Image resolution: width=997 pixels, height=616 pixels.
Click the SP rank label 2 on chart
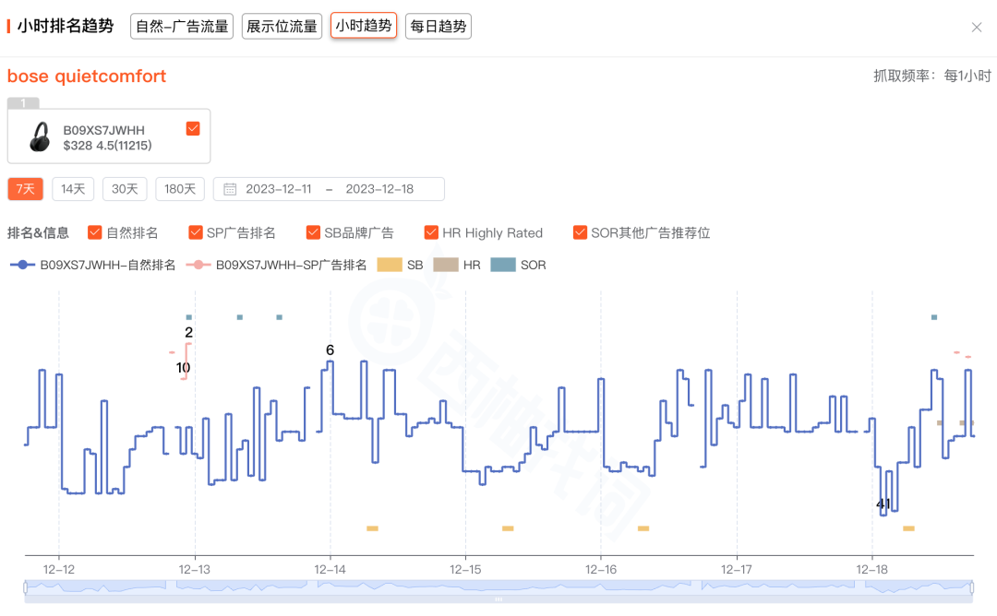click(189, 332)
